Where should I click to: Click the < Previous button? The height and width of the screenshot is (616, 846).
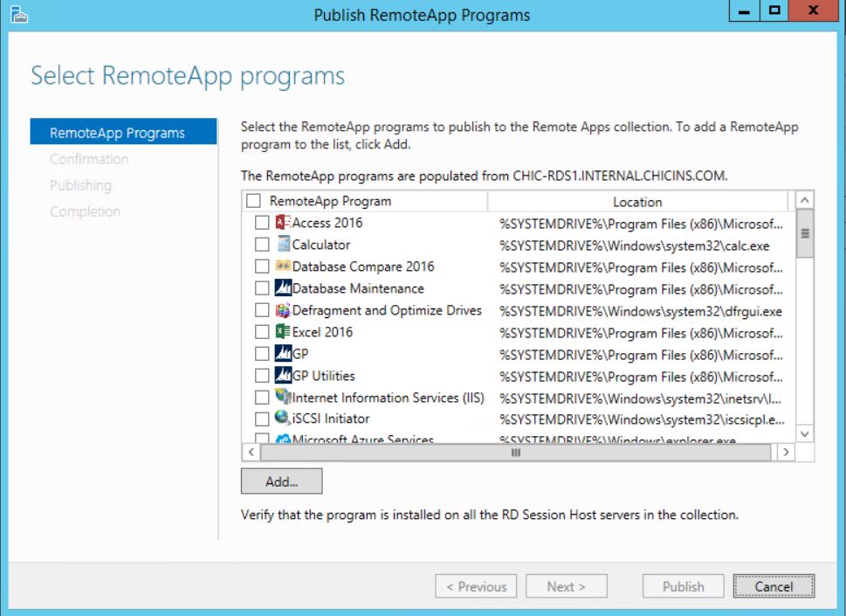click(x=476, y=586)
